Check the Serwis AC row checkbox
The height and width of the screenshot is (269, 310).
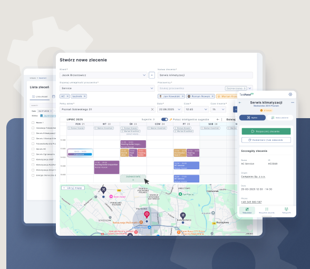(x=33, y=149)
